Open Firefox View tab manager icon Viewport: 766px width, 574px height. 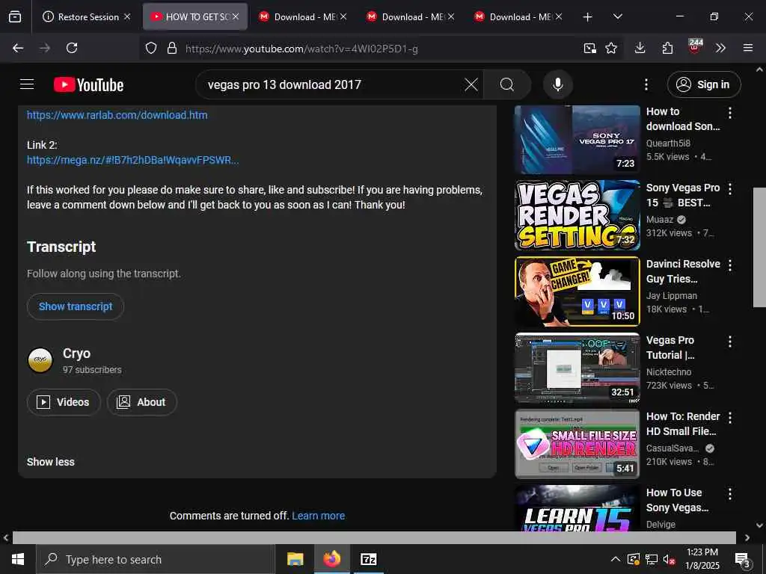15,16
